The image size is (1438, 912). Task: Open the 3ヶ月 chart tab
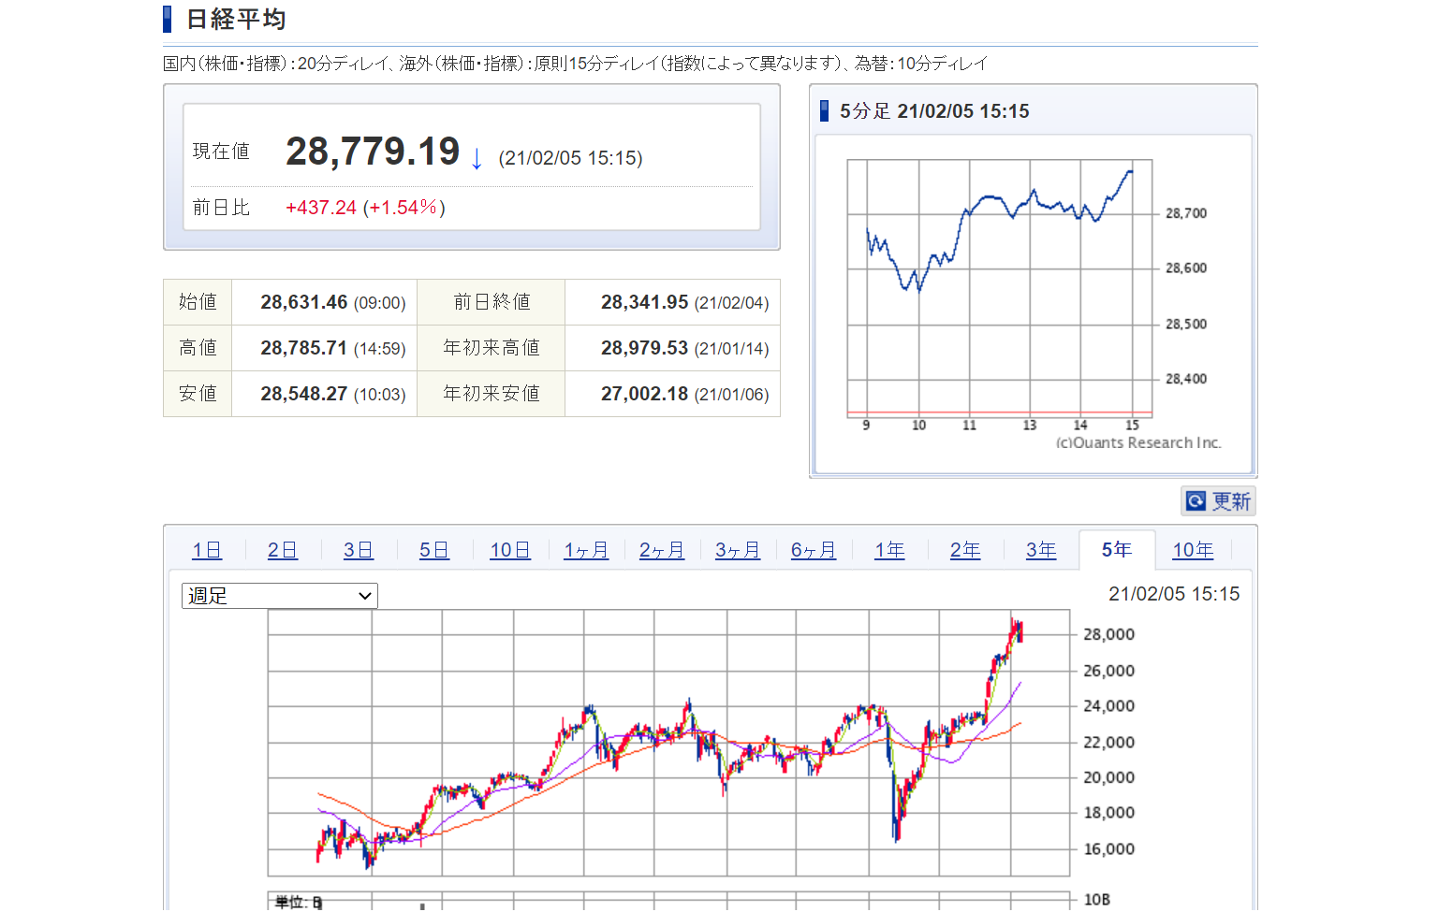(738, 550)
